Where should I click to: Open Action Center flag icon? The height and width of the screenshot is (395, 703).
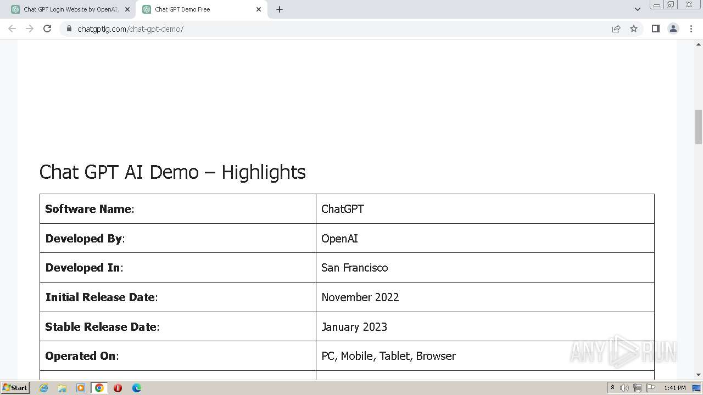pos(651,388)
